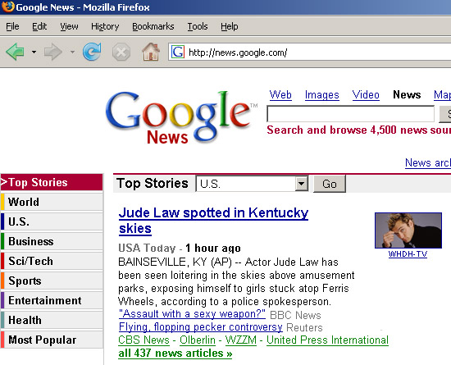This screenshot has height=365, width=451.
Task: Open the Web search link
Action: pyautogui.click(x=280, y=95)
